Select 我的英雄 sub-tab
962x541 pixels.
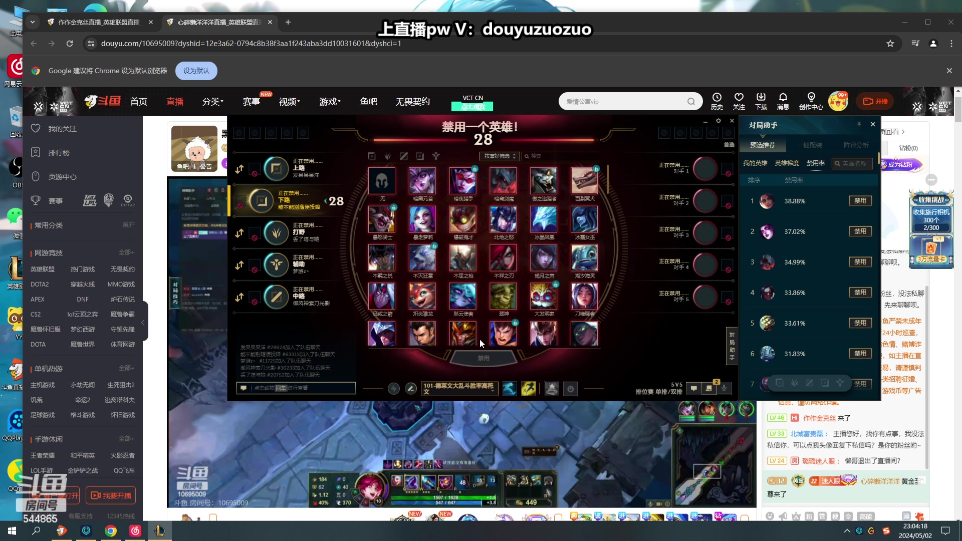click(x=755, y=163)
